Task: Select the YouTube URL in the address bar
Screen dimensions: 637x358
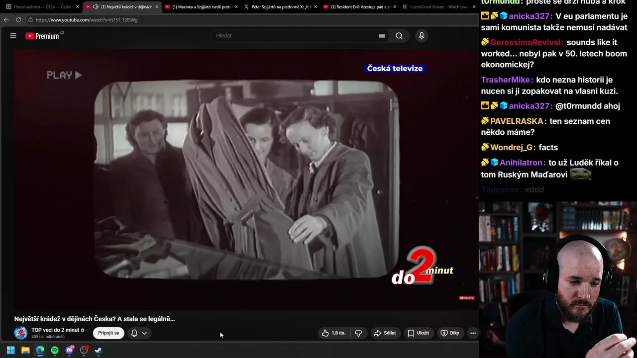Action: pyautogui.click(x=87, y=20)
